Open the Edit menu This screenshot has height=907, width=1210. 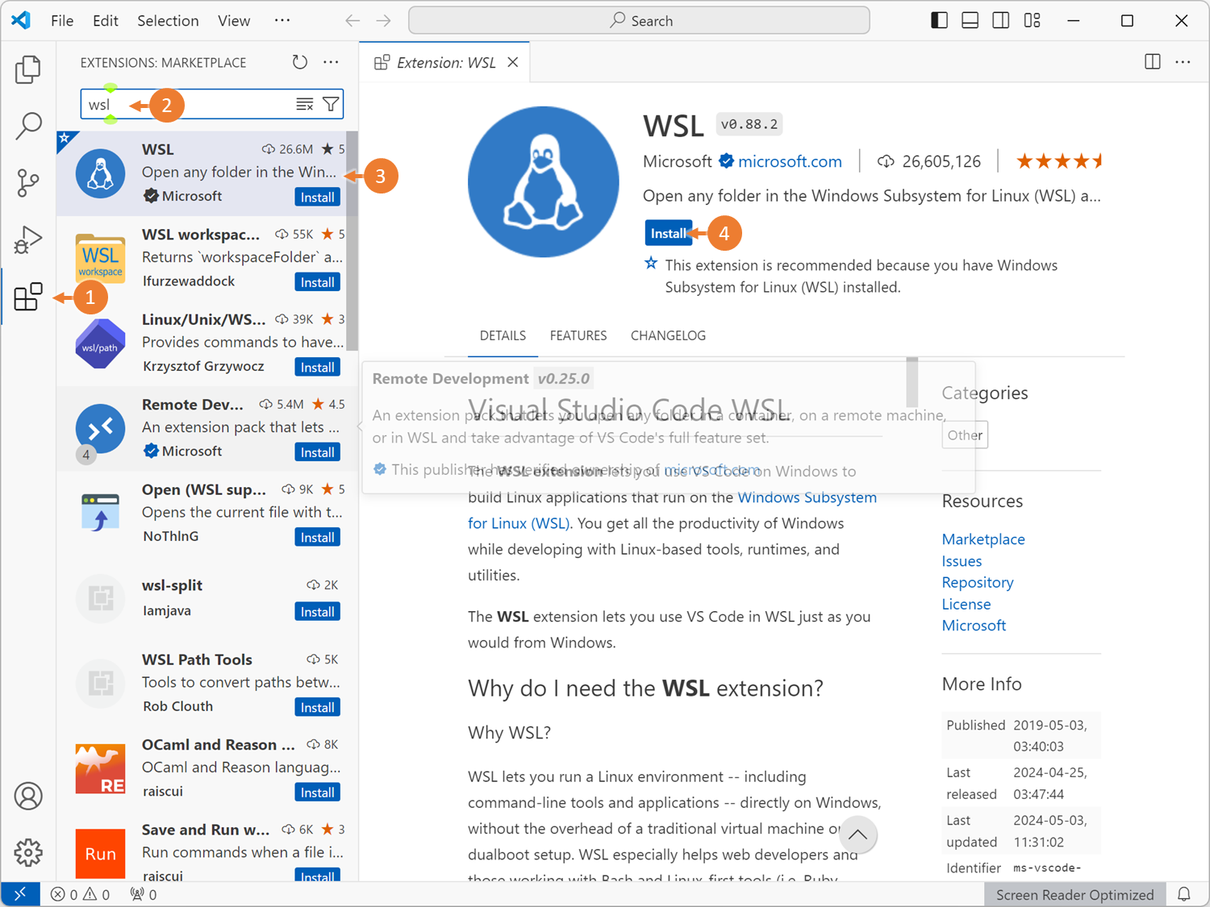pos(106,21)
